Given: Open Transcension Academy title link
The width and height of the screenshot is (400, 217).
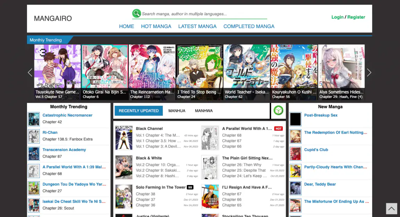Looking at the screenshot, I should pyautogui.click(x=64, y=150).
